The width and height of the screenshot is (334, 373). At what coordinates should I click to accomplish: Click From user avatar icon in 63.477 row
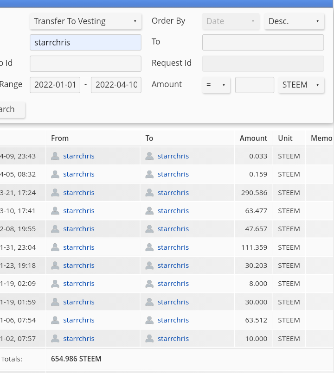pos(55,211)
